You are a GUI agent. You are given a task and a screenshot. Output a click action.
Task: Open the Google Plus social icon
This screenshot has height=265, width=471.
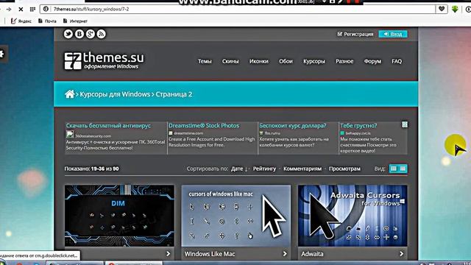91,34
